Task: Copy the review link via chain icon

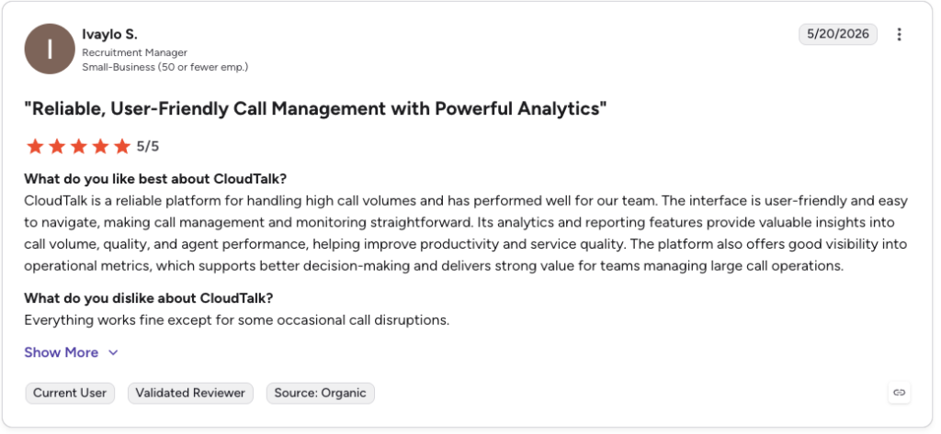Action: tap(899, 393)
